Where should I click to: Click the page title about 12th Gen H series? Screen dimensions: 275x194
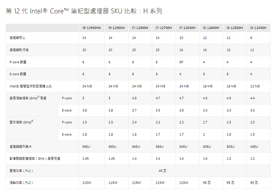[x=84, y=11]
